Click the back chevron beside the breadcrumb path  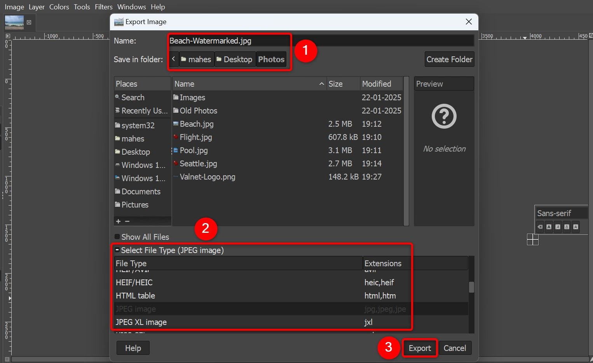173,59
